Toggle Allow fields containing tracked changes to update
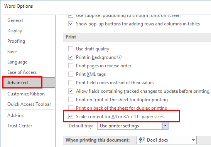 pos(71,91)
